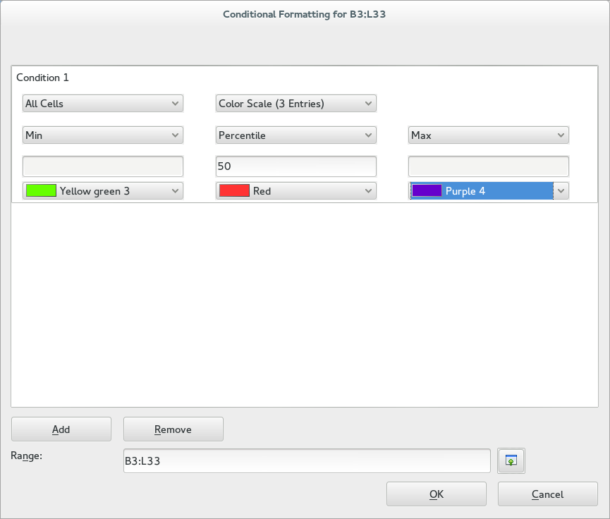This screenshot has width=610, height=519.
Task: Open the Yellow green 3 color dropdown
Action: [x=103, y=190]
